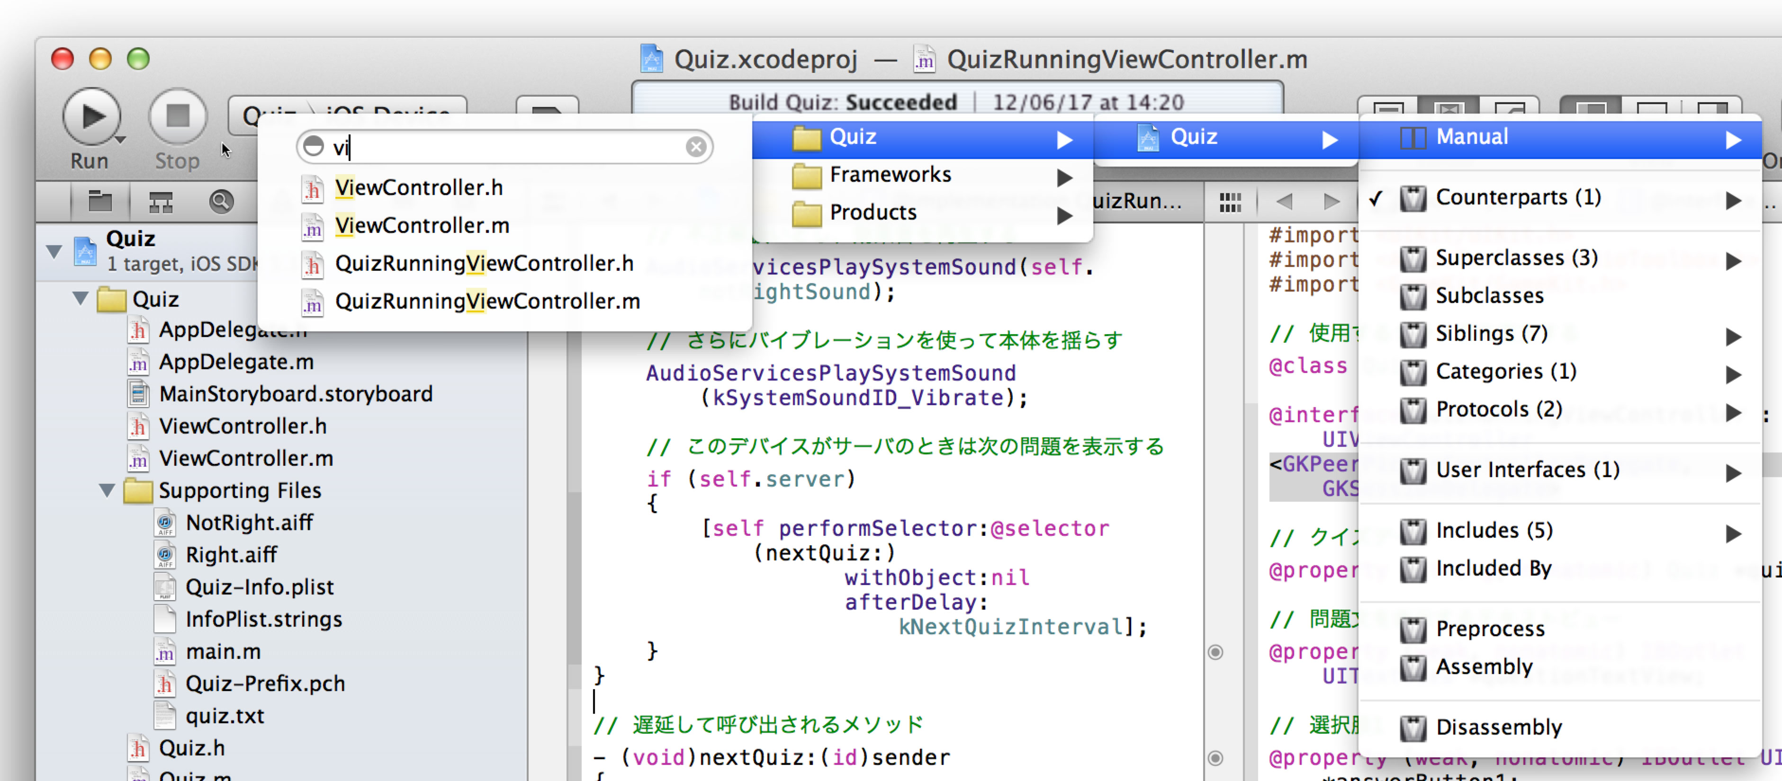Select the Disassembly menu entry
1782x781 pixels.
[1498, 727]
